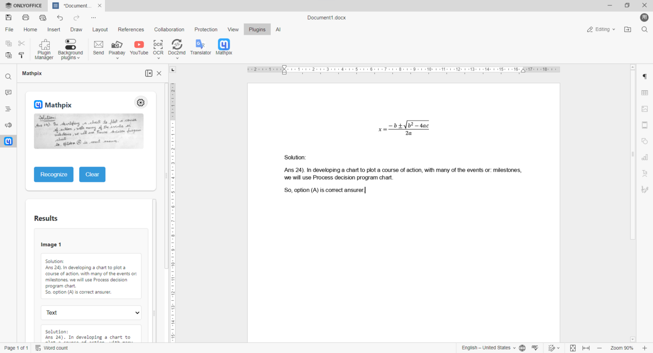Clear the Mathpix image

[x=92, y=174]
